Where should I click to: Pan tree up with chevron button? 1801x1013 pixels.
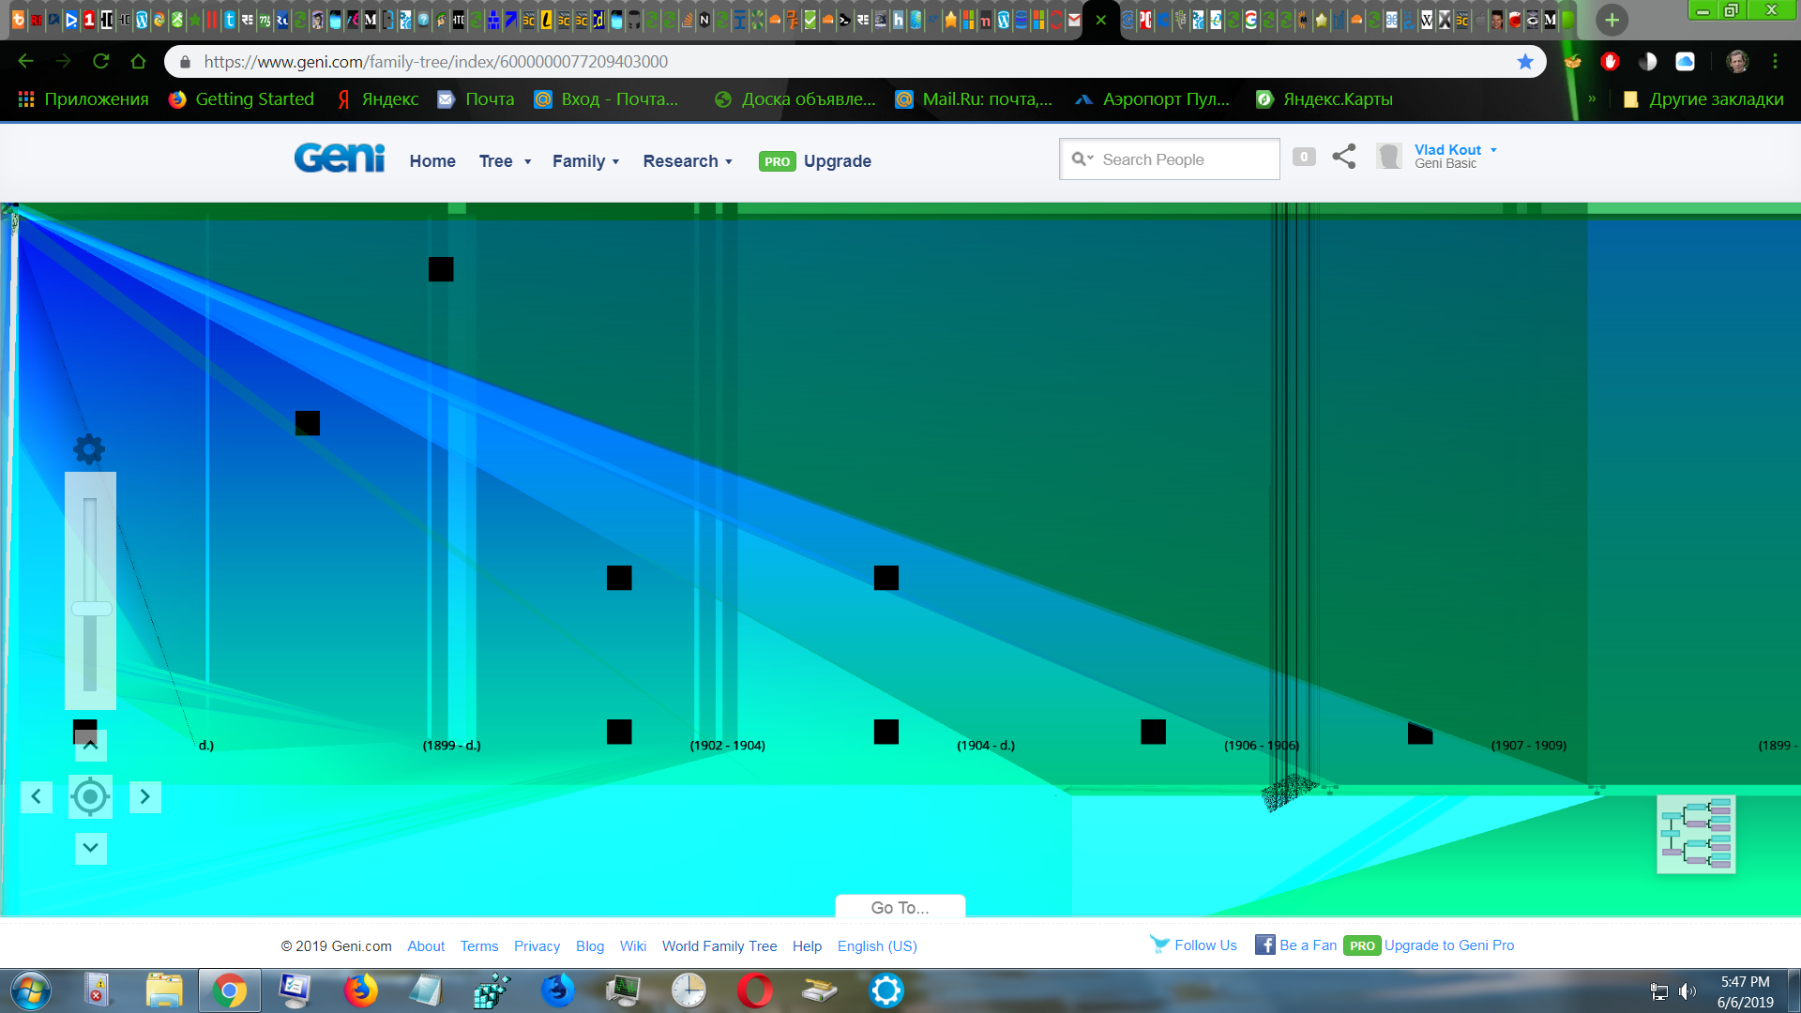pyautogui.click(x=90, y=746)
